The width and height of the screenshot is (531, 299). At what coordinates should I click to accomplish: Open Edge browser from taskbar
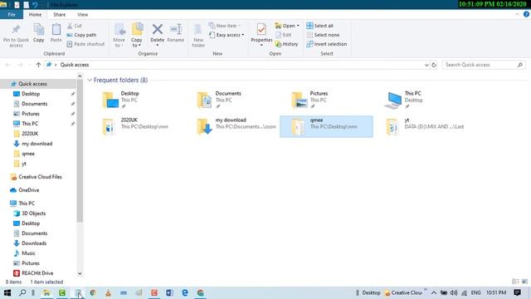tap(185, 292)
